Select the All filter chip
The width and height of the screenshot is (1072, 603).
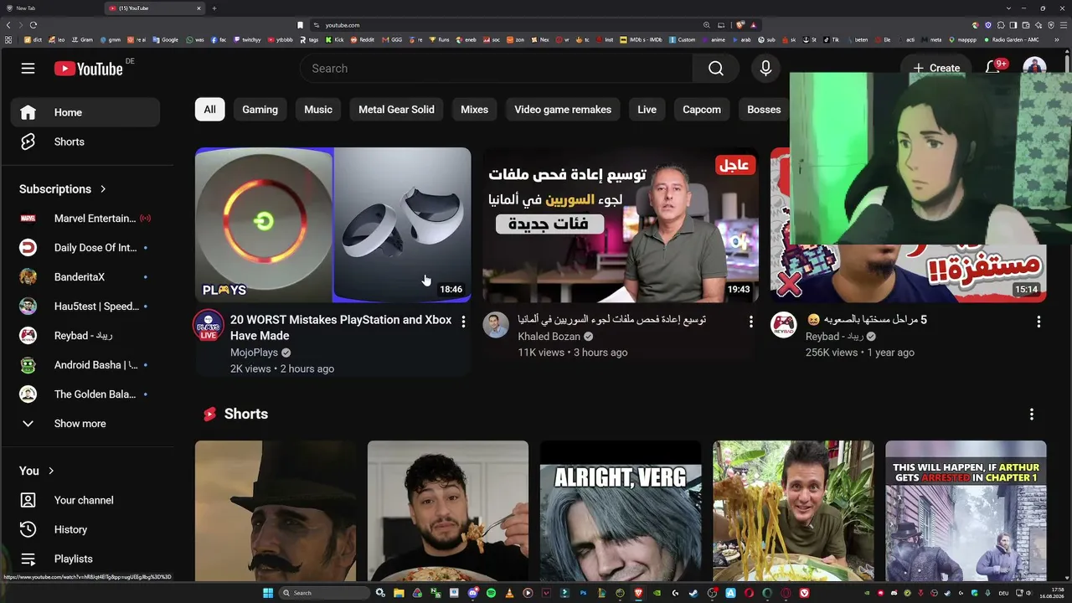209,110
